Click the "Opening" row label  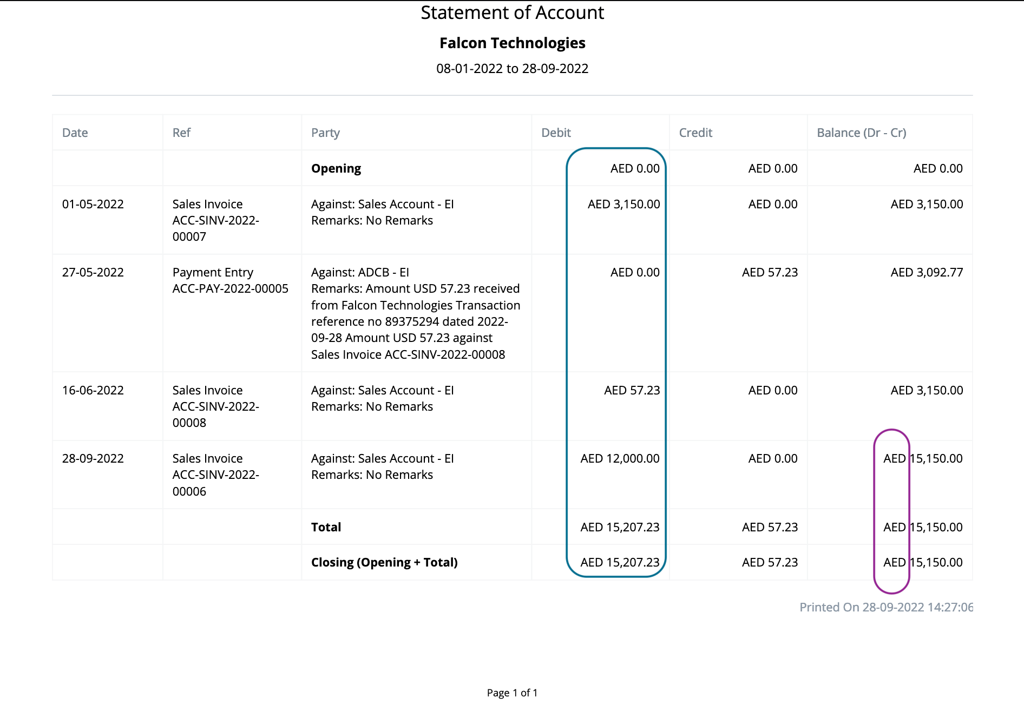336,168
